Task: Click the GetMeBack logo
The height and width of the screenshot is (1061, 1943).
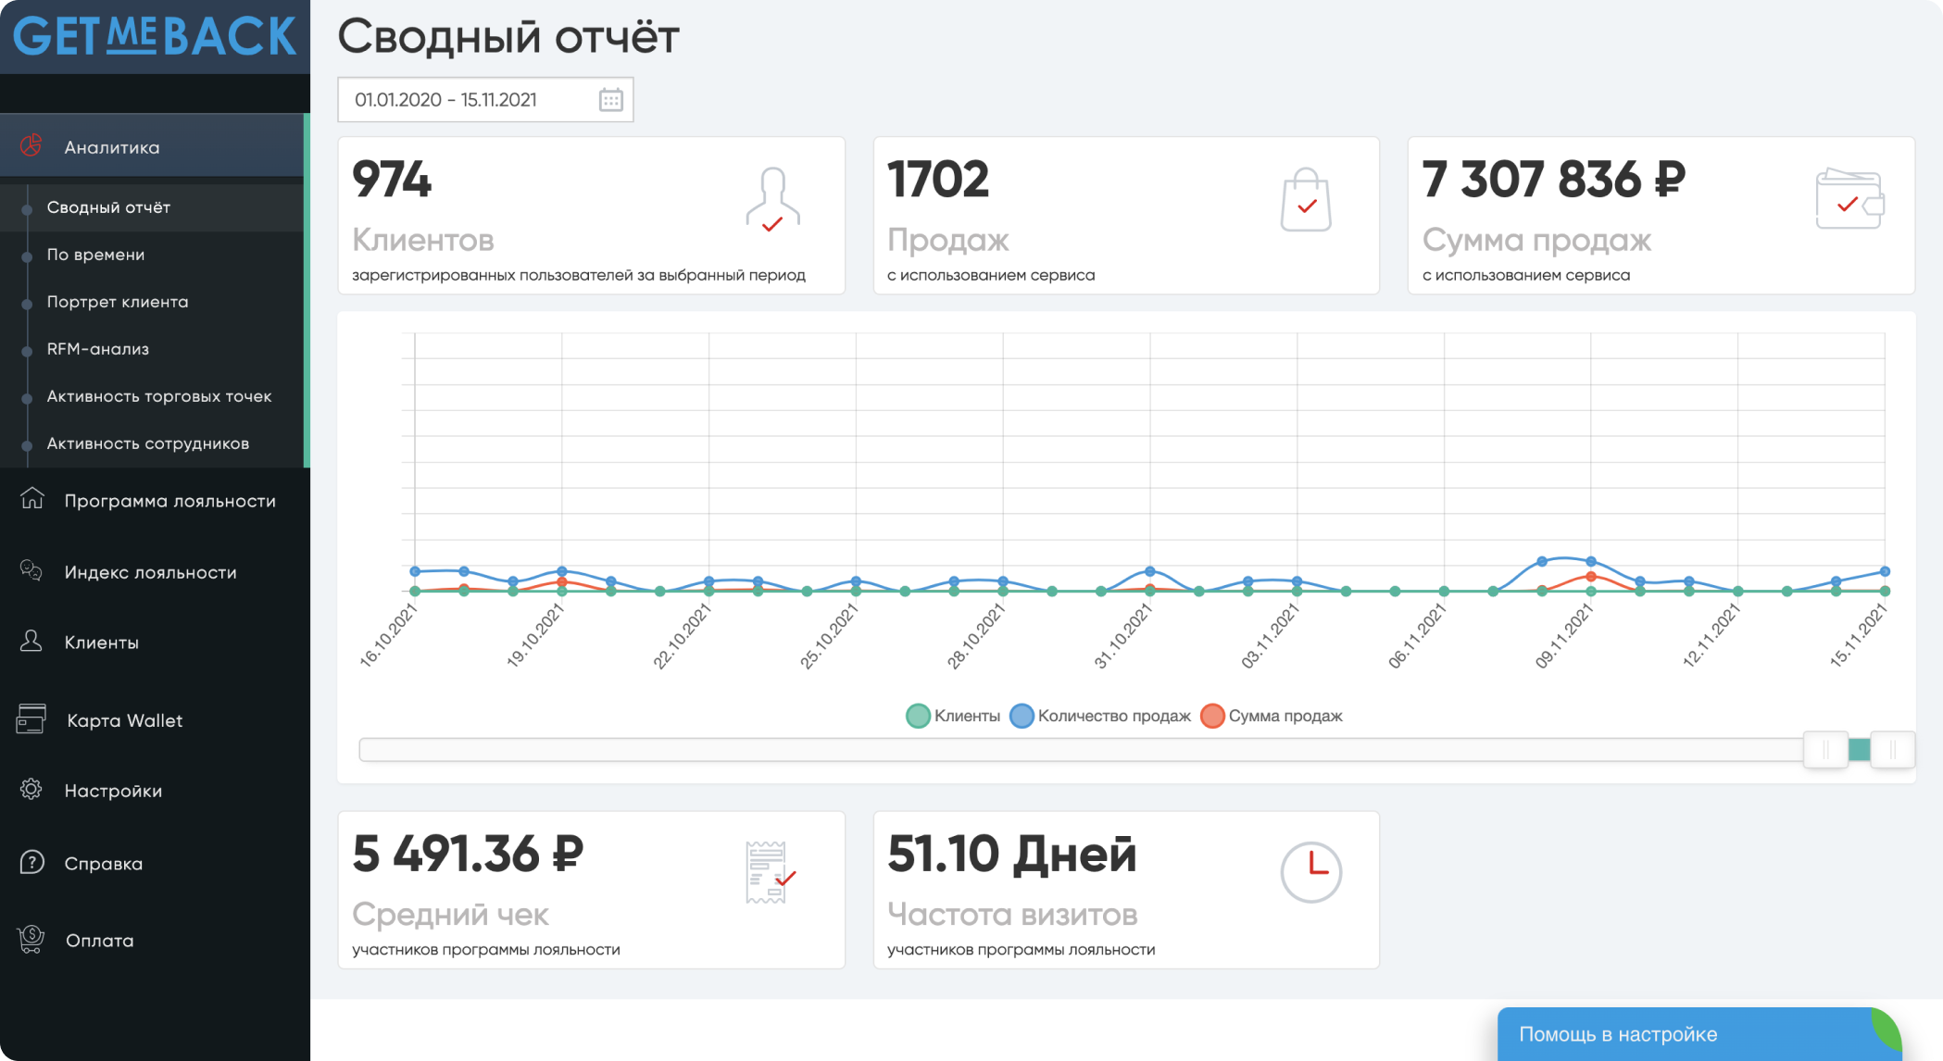Action: click(x=155, y=37)
